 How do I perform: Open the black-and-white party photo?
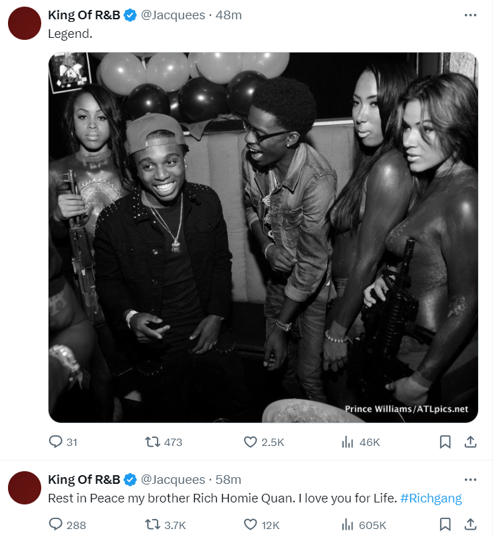pos(263,237)
